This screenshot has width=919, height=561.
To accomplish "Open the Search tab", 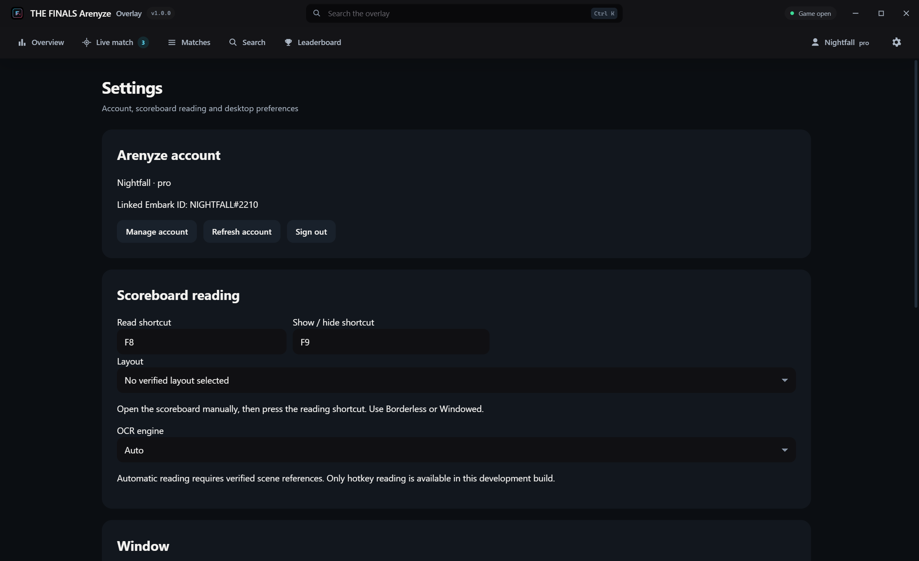I will tap(247, 42).
